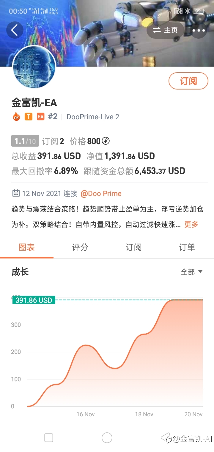
Task: Open the three-dot more options menu
Action: click(x=199, y=30)
